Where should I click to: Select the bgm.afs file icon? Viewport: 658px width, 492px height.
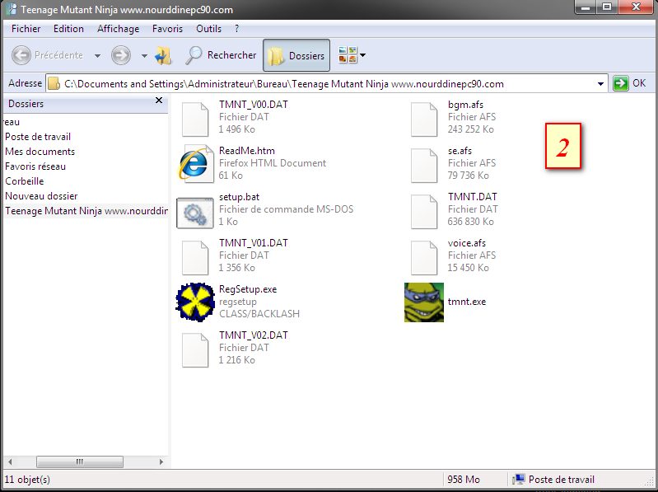click(424, 119)
